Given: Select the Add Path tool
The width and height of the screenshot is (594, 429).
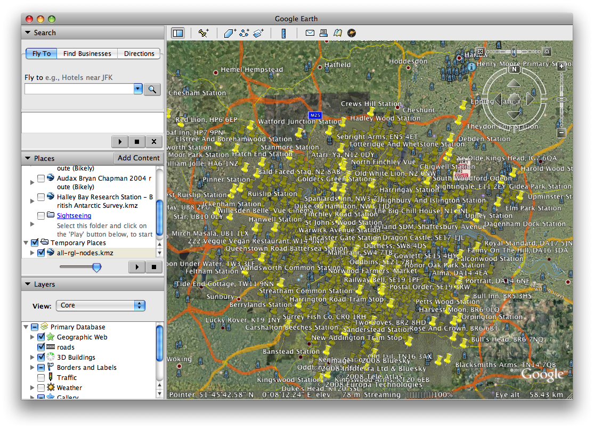Looking at the screenshot, I should click(x=244, y=33).
